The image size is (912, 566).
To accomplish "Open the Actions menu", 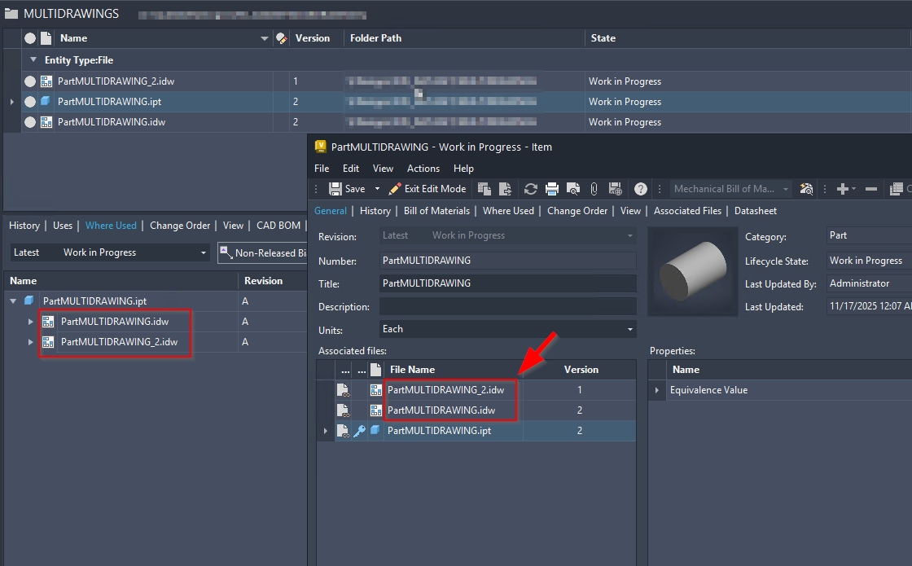I will [x=423, y=169].
